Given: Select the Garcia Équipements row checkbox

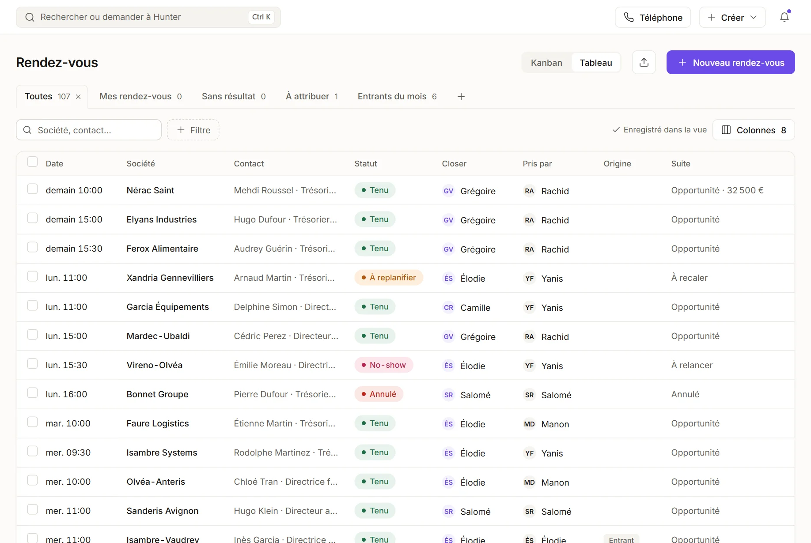Looking at the screenshot, I should tap(32, 305).
